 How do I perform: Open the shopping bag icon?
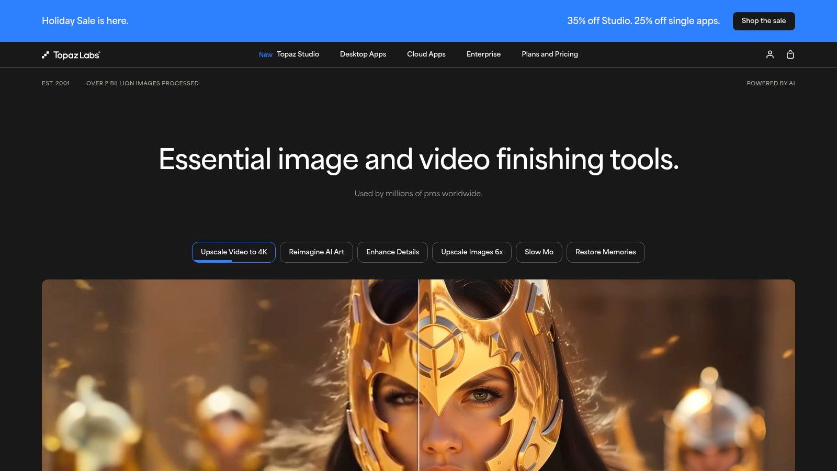coord(790,54)
